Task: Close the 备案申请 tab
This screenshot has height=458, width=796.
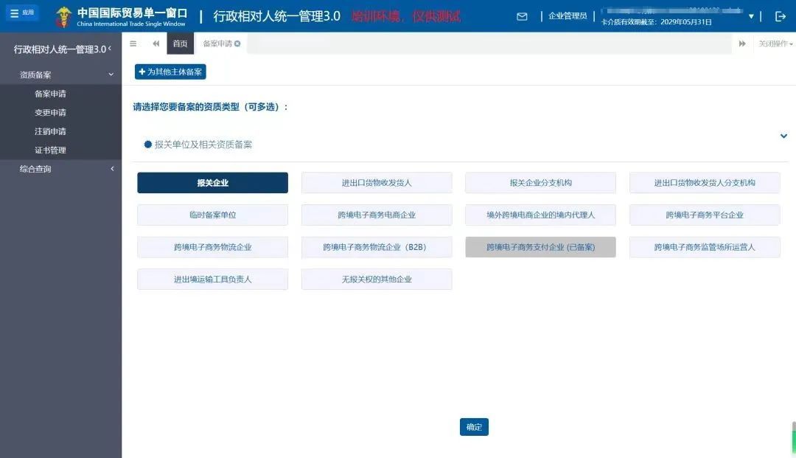Action: [237, 44]
